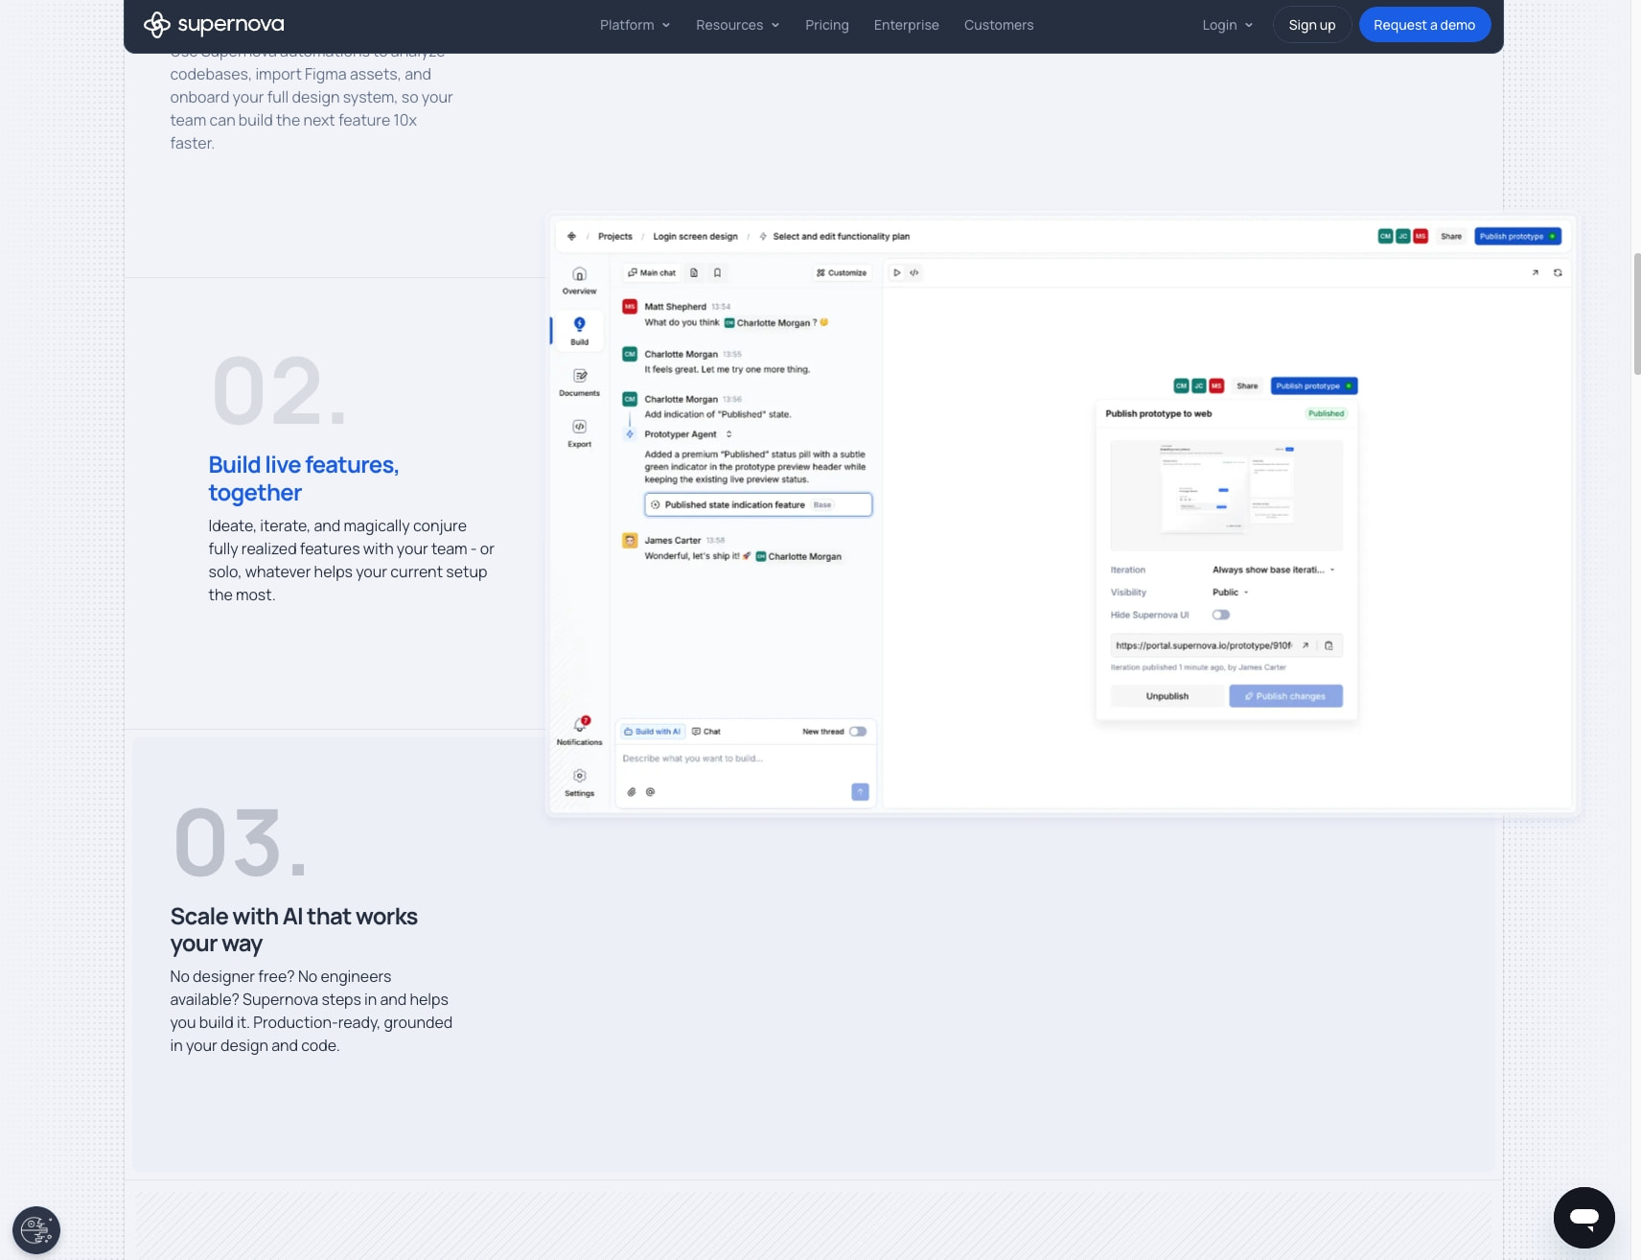Click the document icon next to Main chat

click(x=694, y=272)
